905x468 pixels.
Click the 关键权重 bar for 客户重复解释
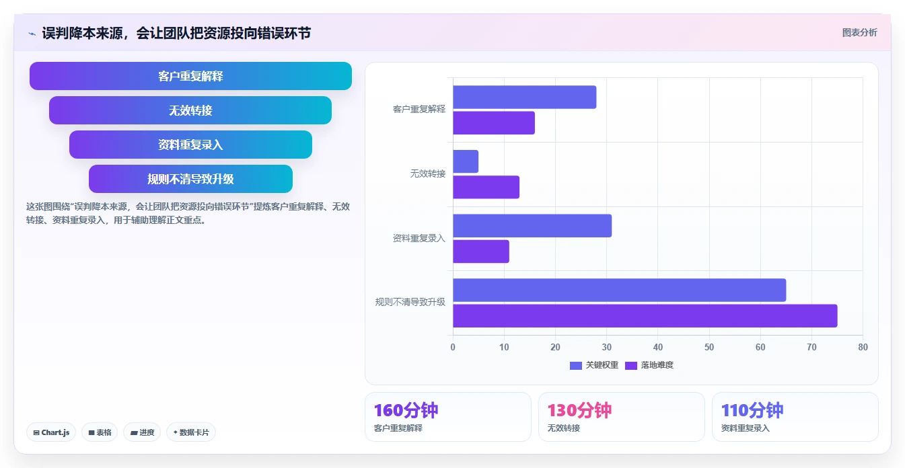pos(524,97)
